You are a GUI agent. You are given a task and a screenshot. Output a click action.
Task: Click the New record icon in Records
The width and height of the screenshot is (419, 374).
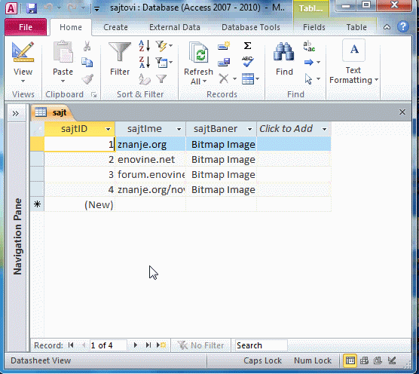[x=224, y=46]
